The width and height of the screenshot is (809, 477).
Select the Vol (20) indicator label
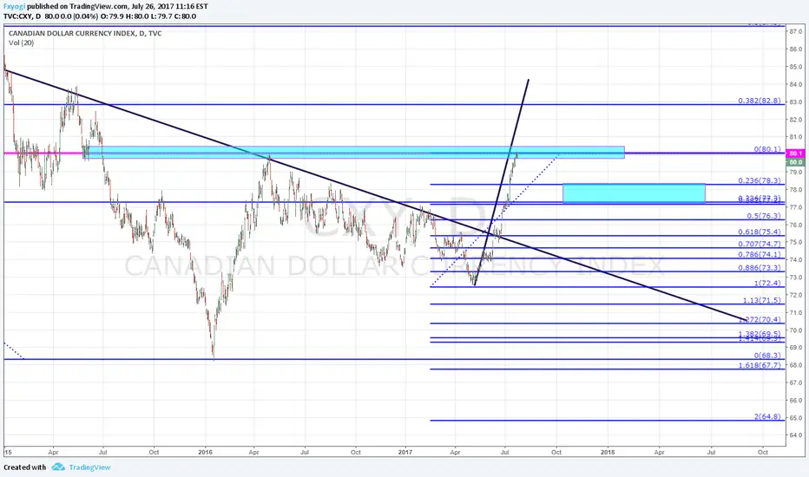pyautogui.click(x=21, y=42)
